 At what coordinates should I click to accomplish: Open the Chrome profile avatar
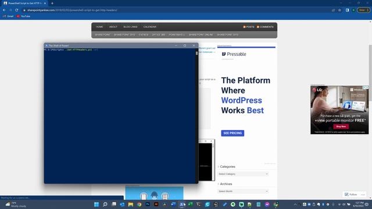click(353, 10)
